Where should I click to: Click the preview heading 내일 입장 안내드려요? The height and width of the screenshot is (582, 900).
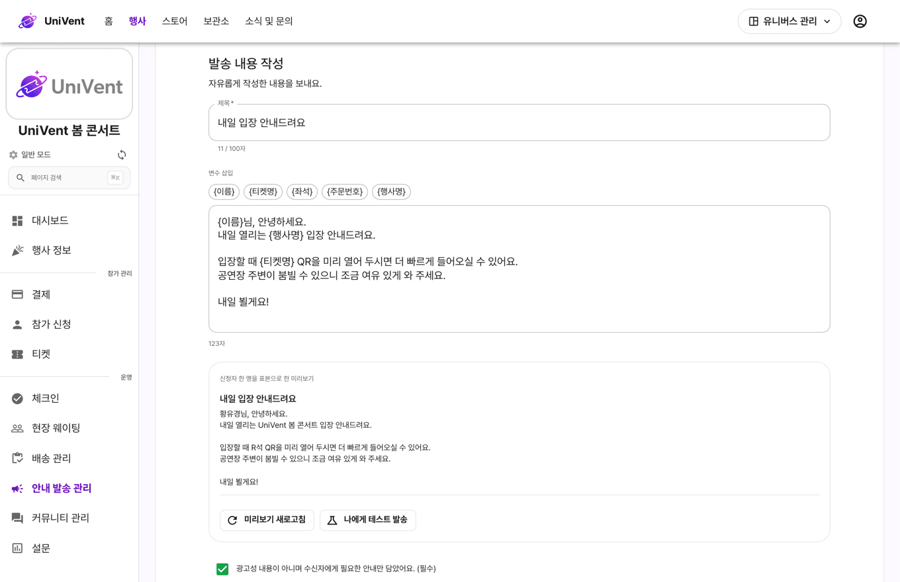pos(258,399)
